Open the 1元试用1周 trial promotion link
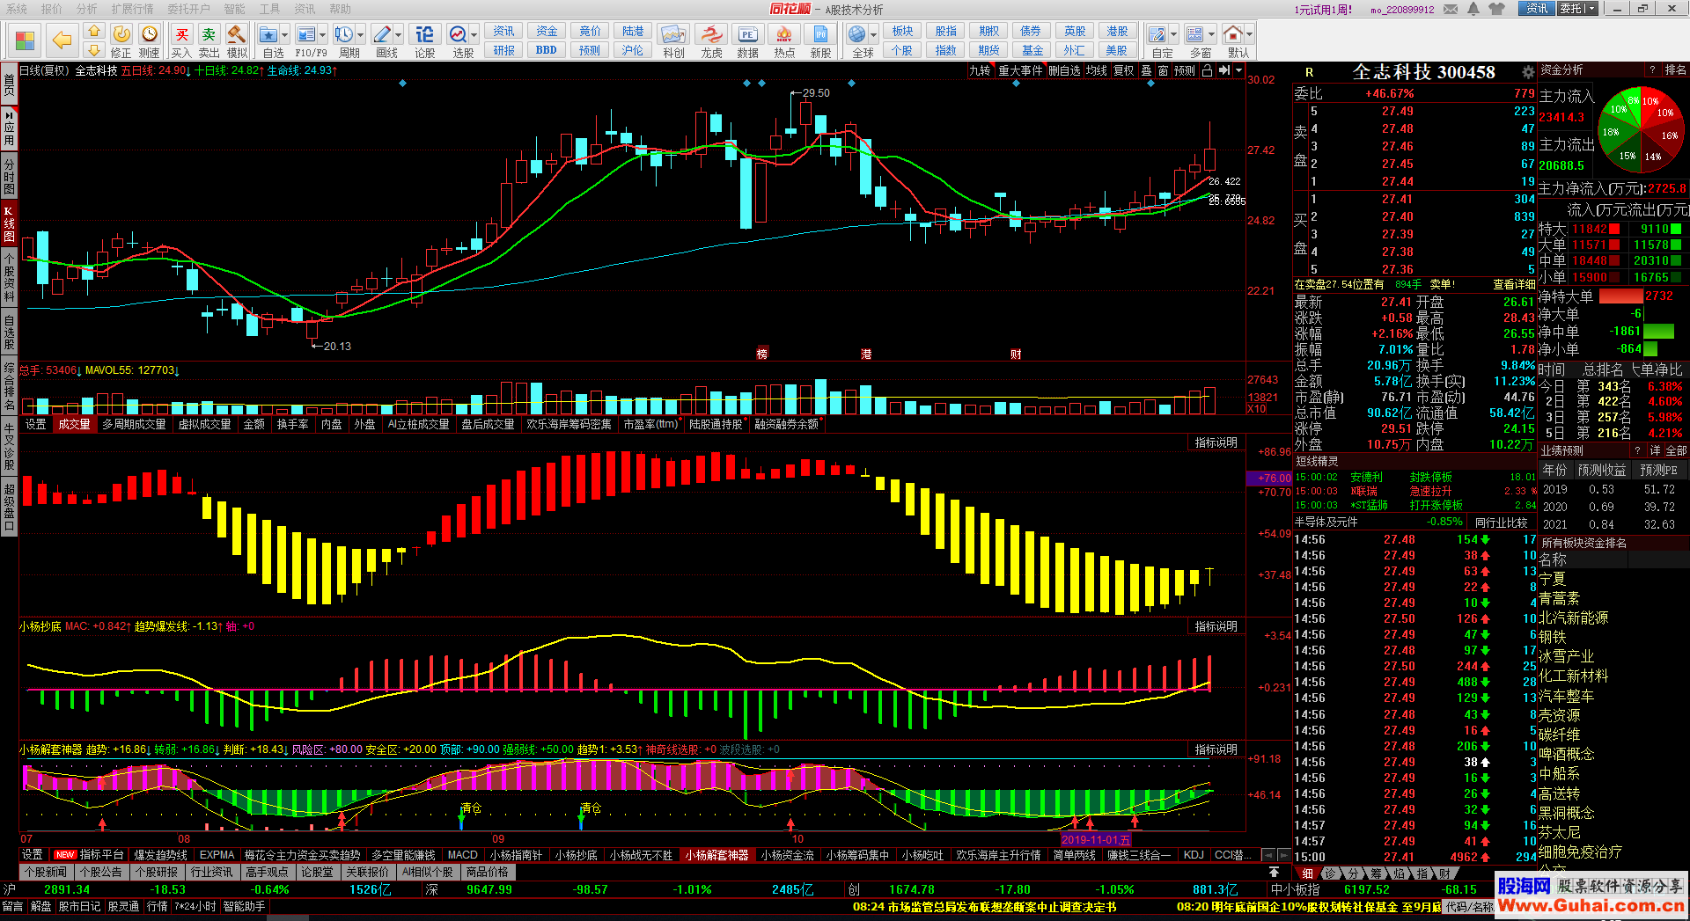This screenshot has height=921, width=1690. point(1323,10)
